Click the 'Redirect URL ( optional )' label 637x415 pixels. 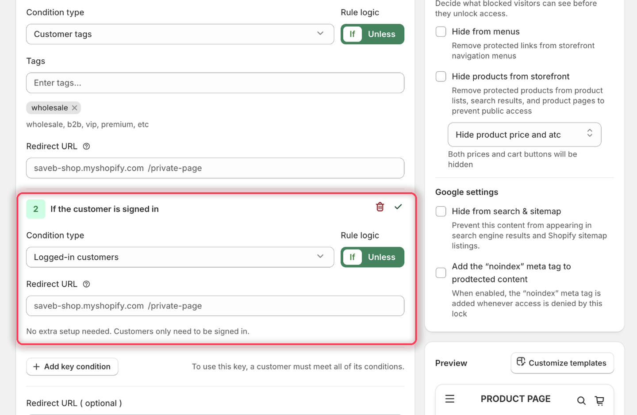[74, 403]
